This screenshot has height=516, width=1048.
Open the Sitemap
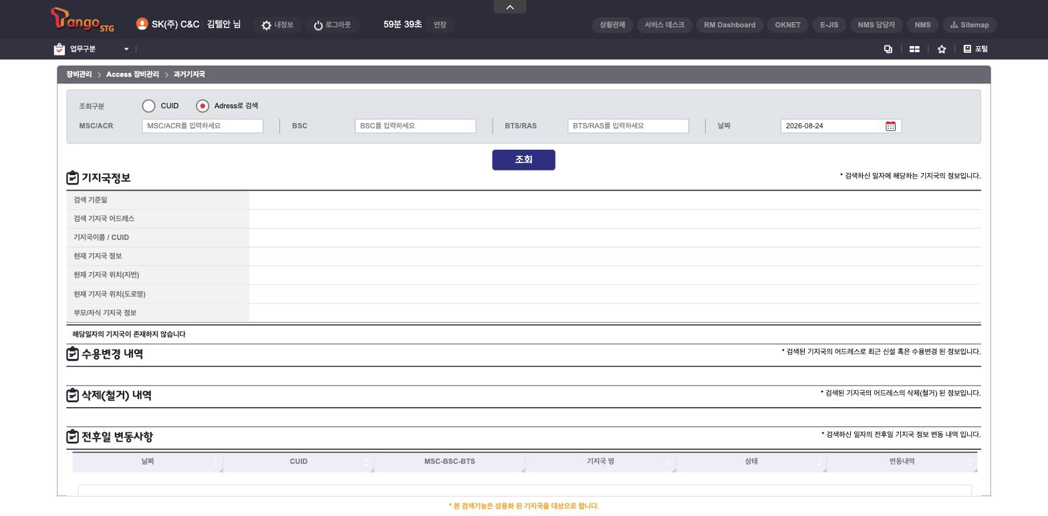(x=970, y=25)
